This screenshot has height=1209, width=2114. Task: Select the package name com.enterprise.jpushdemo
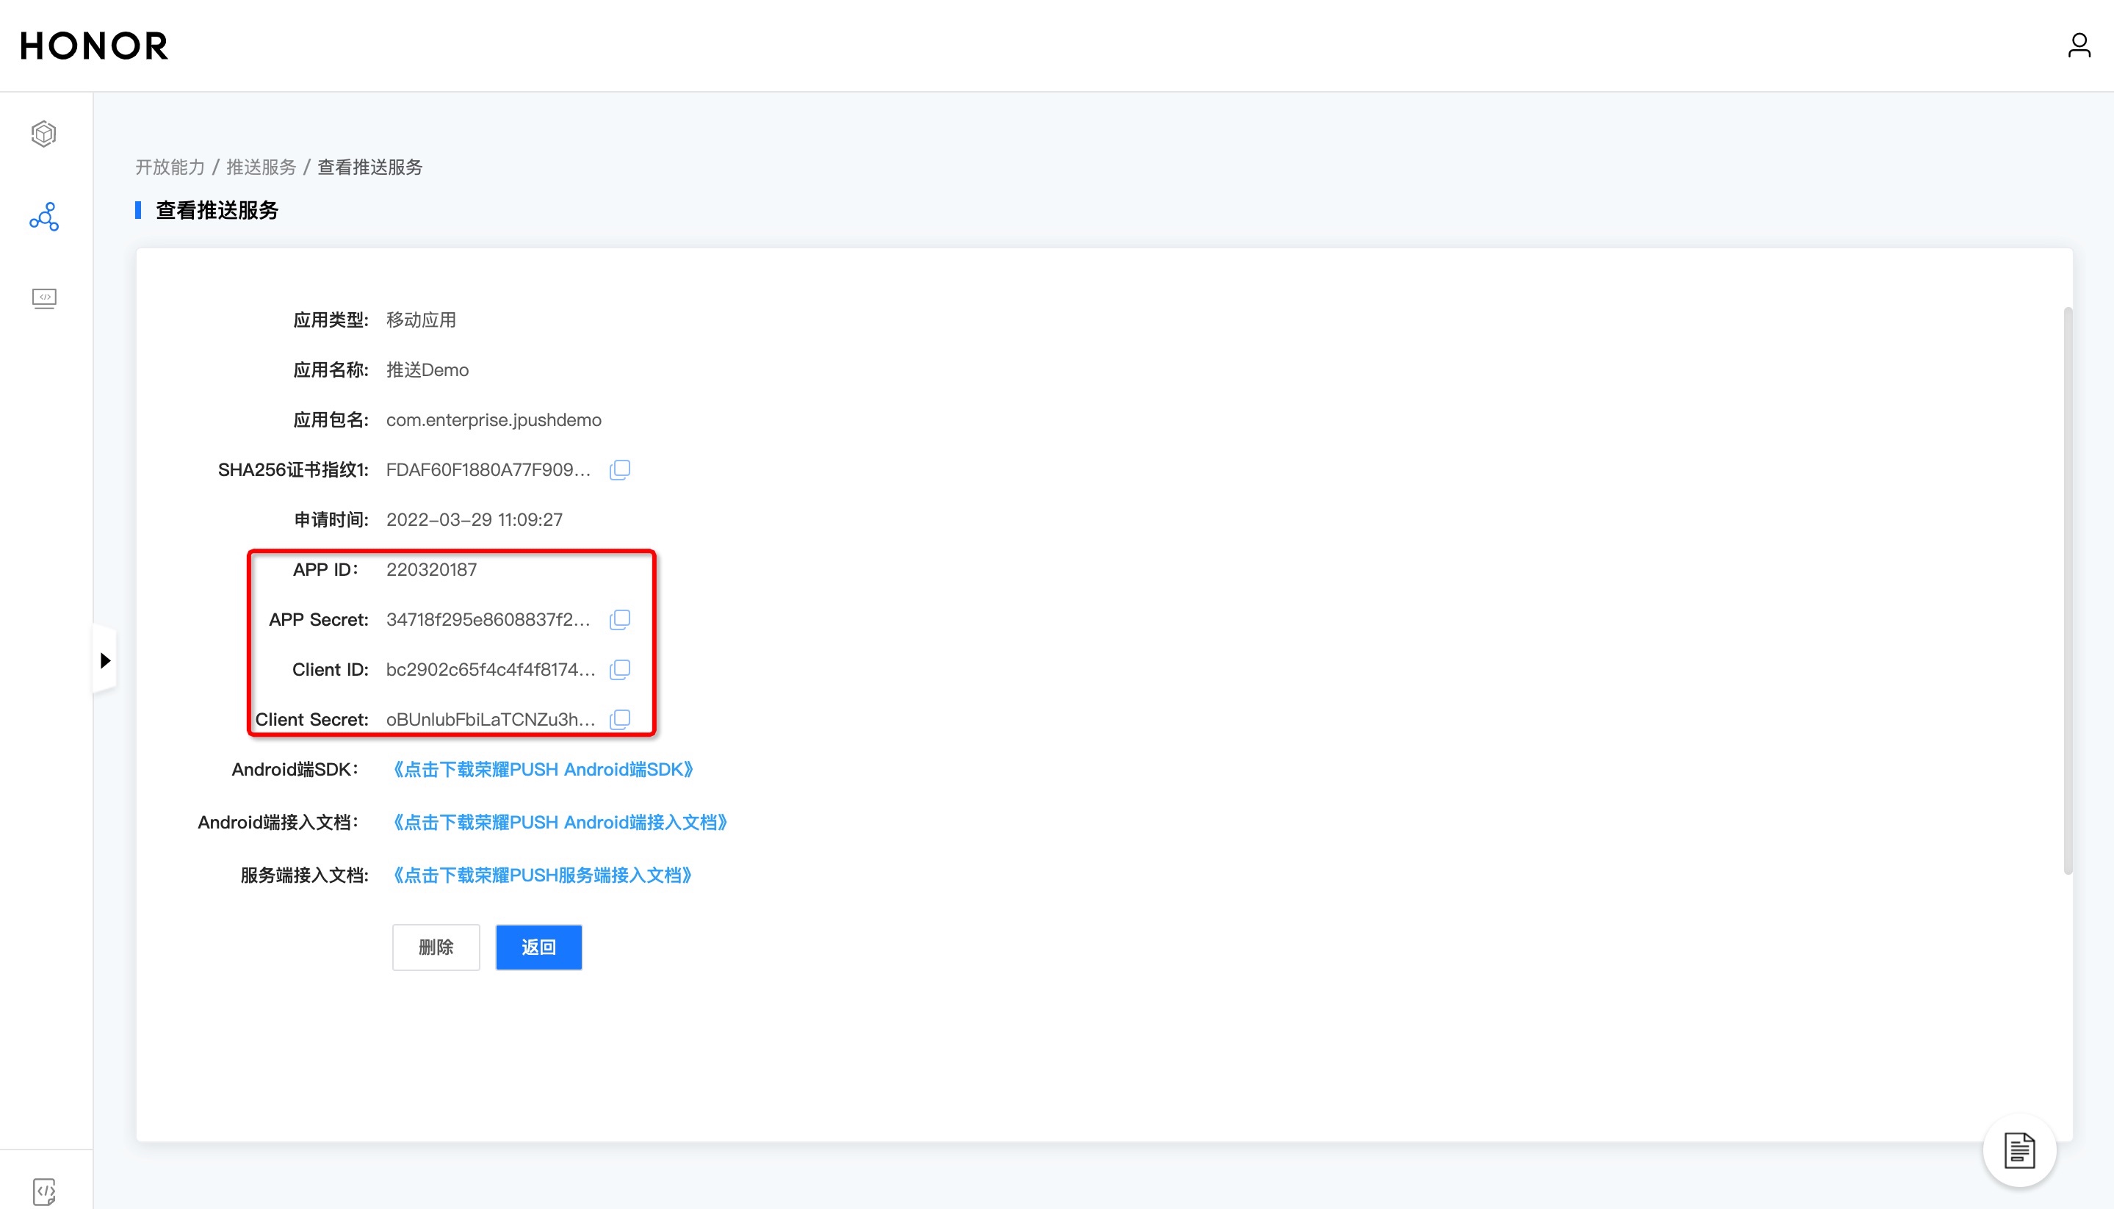coord(493,420)
